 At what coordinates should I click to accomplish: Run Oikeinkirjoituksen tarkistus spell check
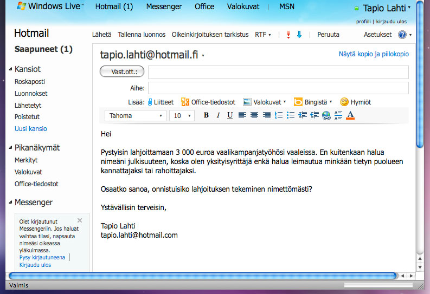coord(210,35)
